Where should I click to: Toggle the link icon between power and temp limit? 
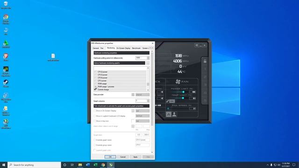tap(167, 101)
